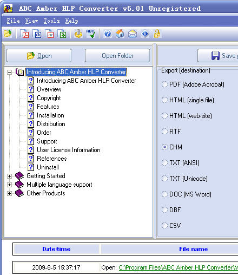This screenshot has width=238, height=275.
Task: Choose TXT (Unicode) export format
Action: pos(164,179)
